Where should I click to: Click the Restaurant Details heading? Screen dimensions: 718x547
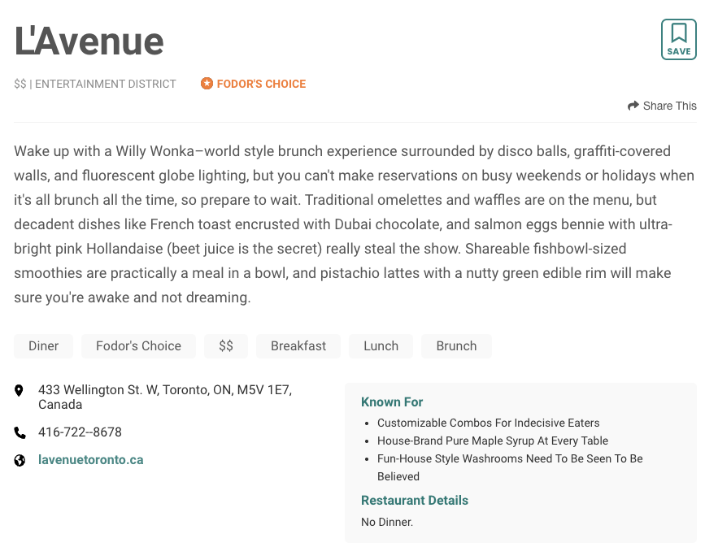click(x=414, y=500)
